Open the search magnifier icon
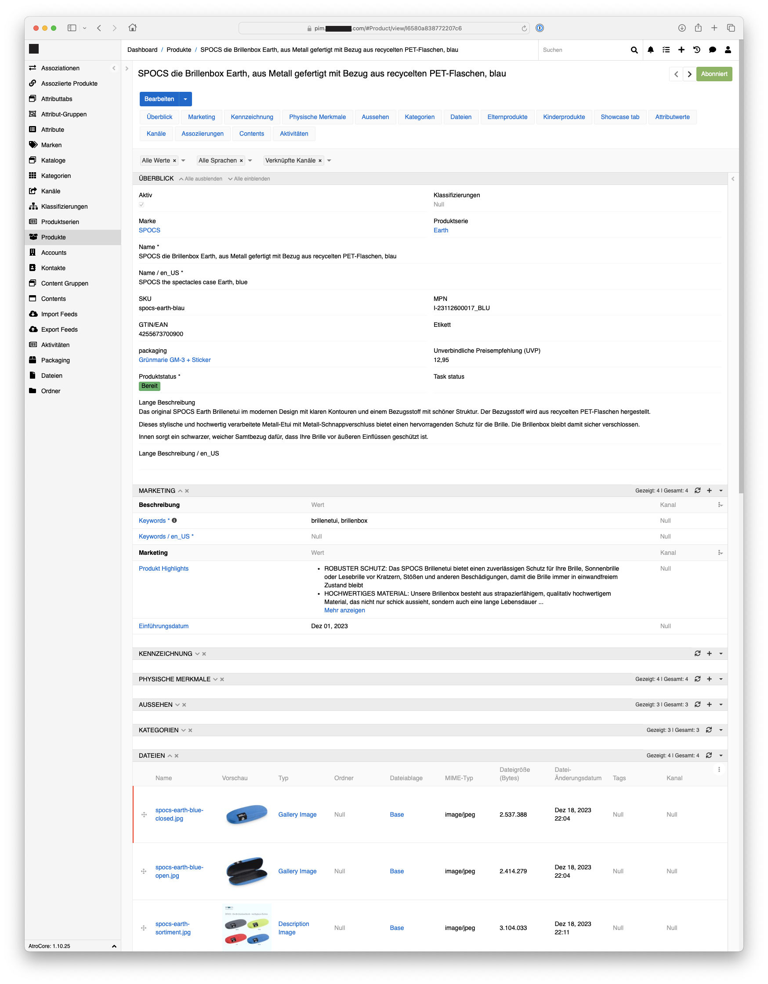The width and height of the screenshot is (768, 984). point(634,50)
